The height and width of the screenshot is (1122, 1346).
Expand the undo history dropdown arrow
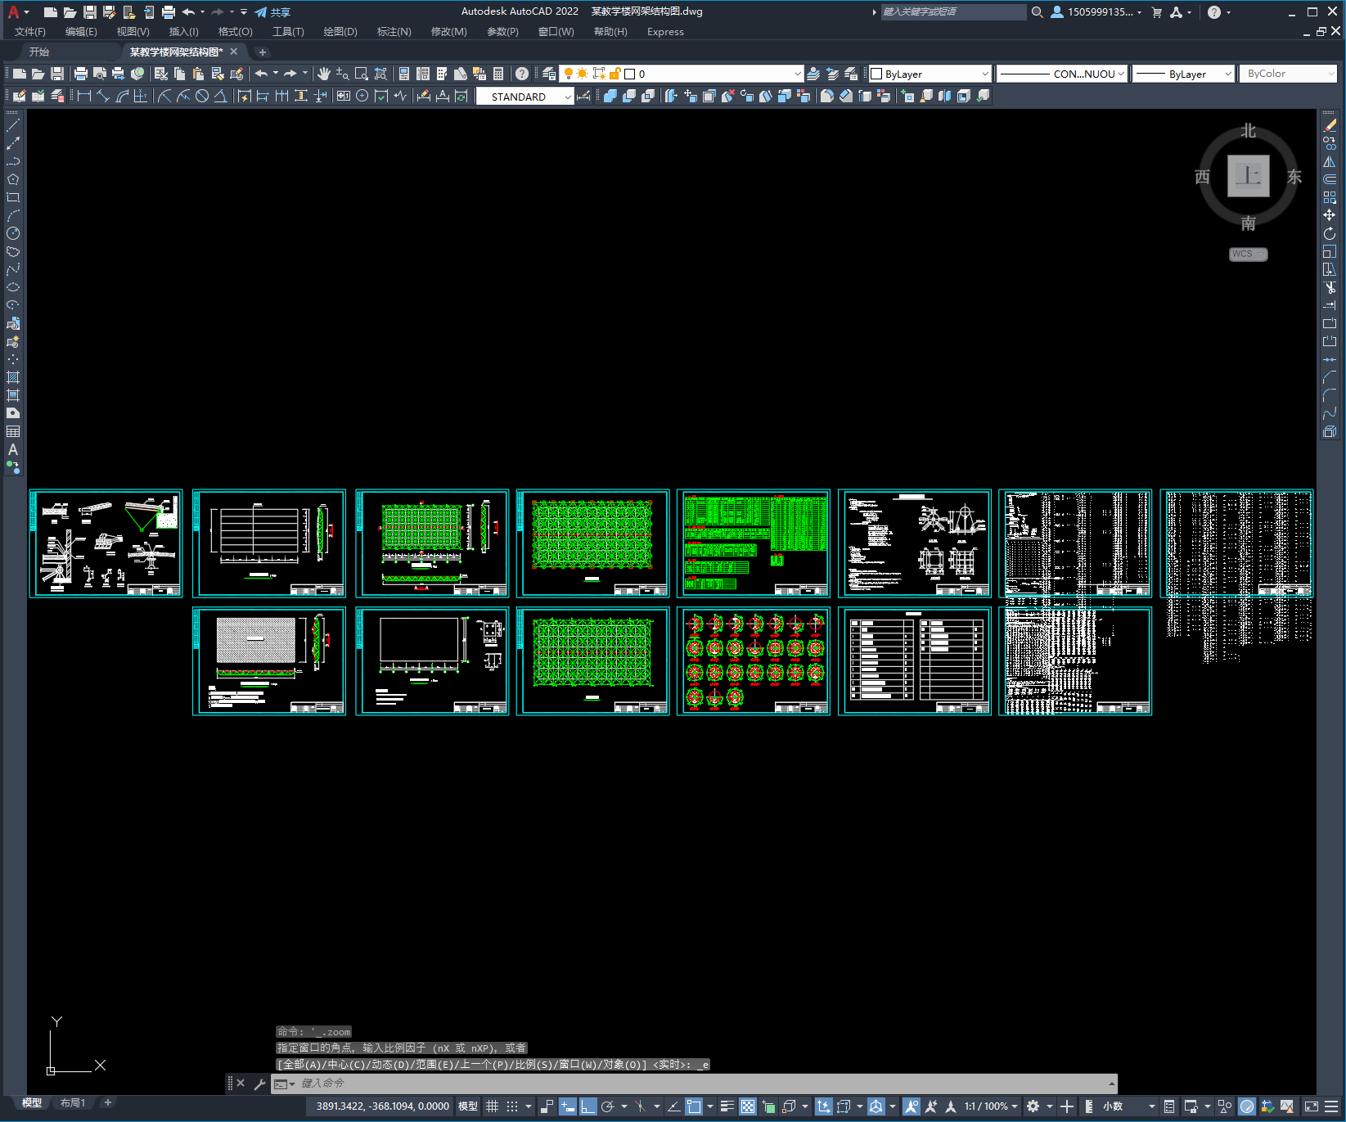(x=276, y=74)
